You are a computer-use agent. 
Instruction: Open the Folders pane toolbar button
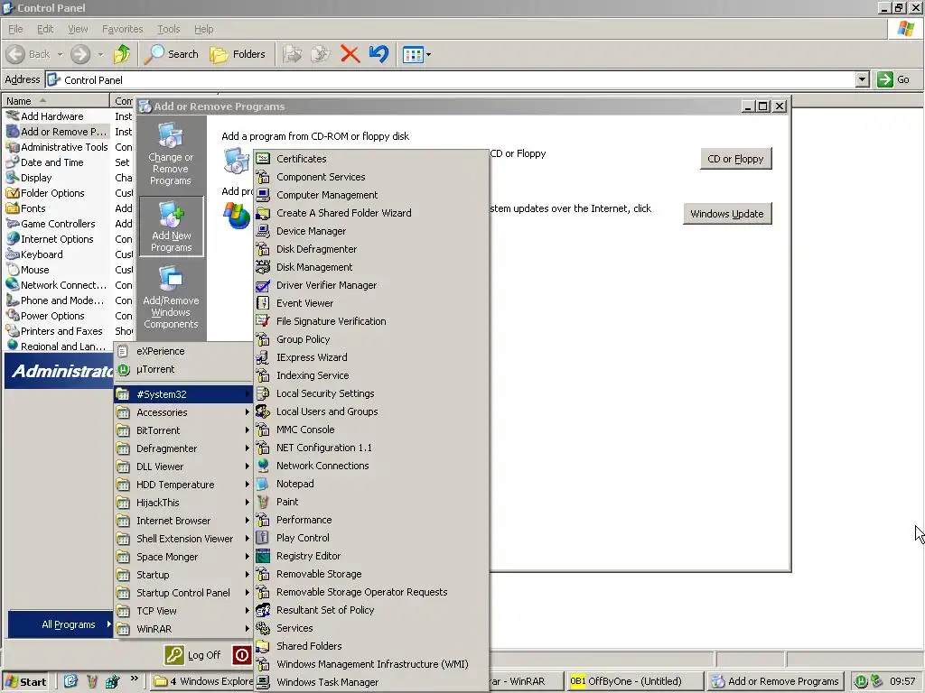click(238, 54)
